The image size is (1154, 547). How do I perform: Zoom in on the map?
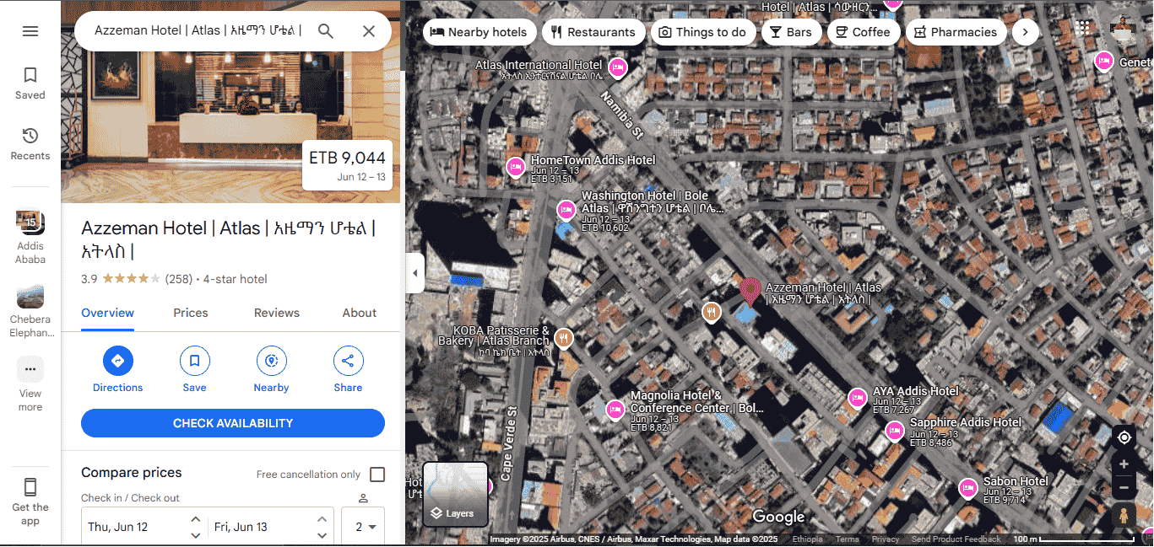[x=1124, y=464]
